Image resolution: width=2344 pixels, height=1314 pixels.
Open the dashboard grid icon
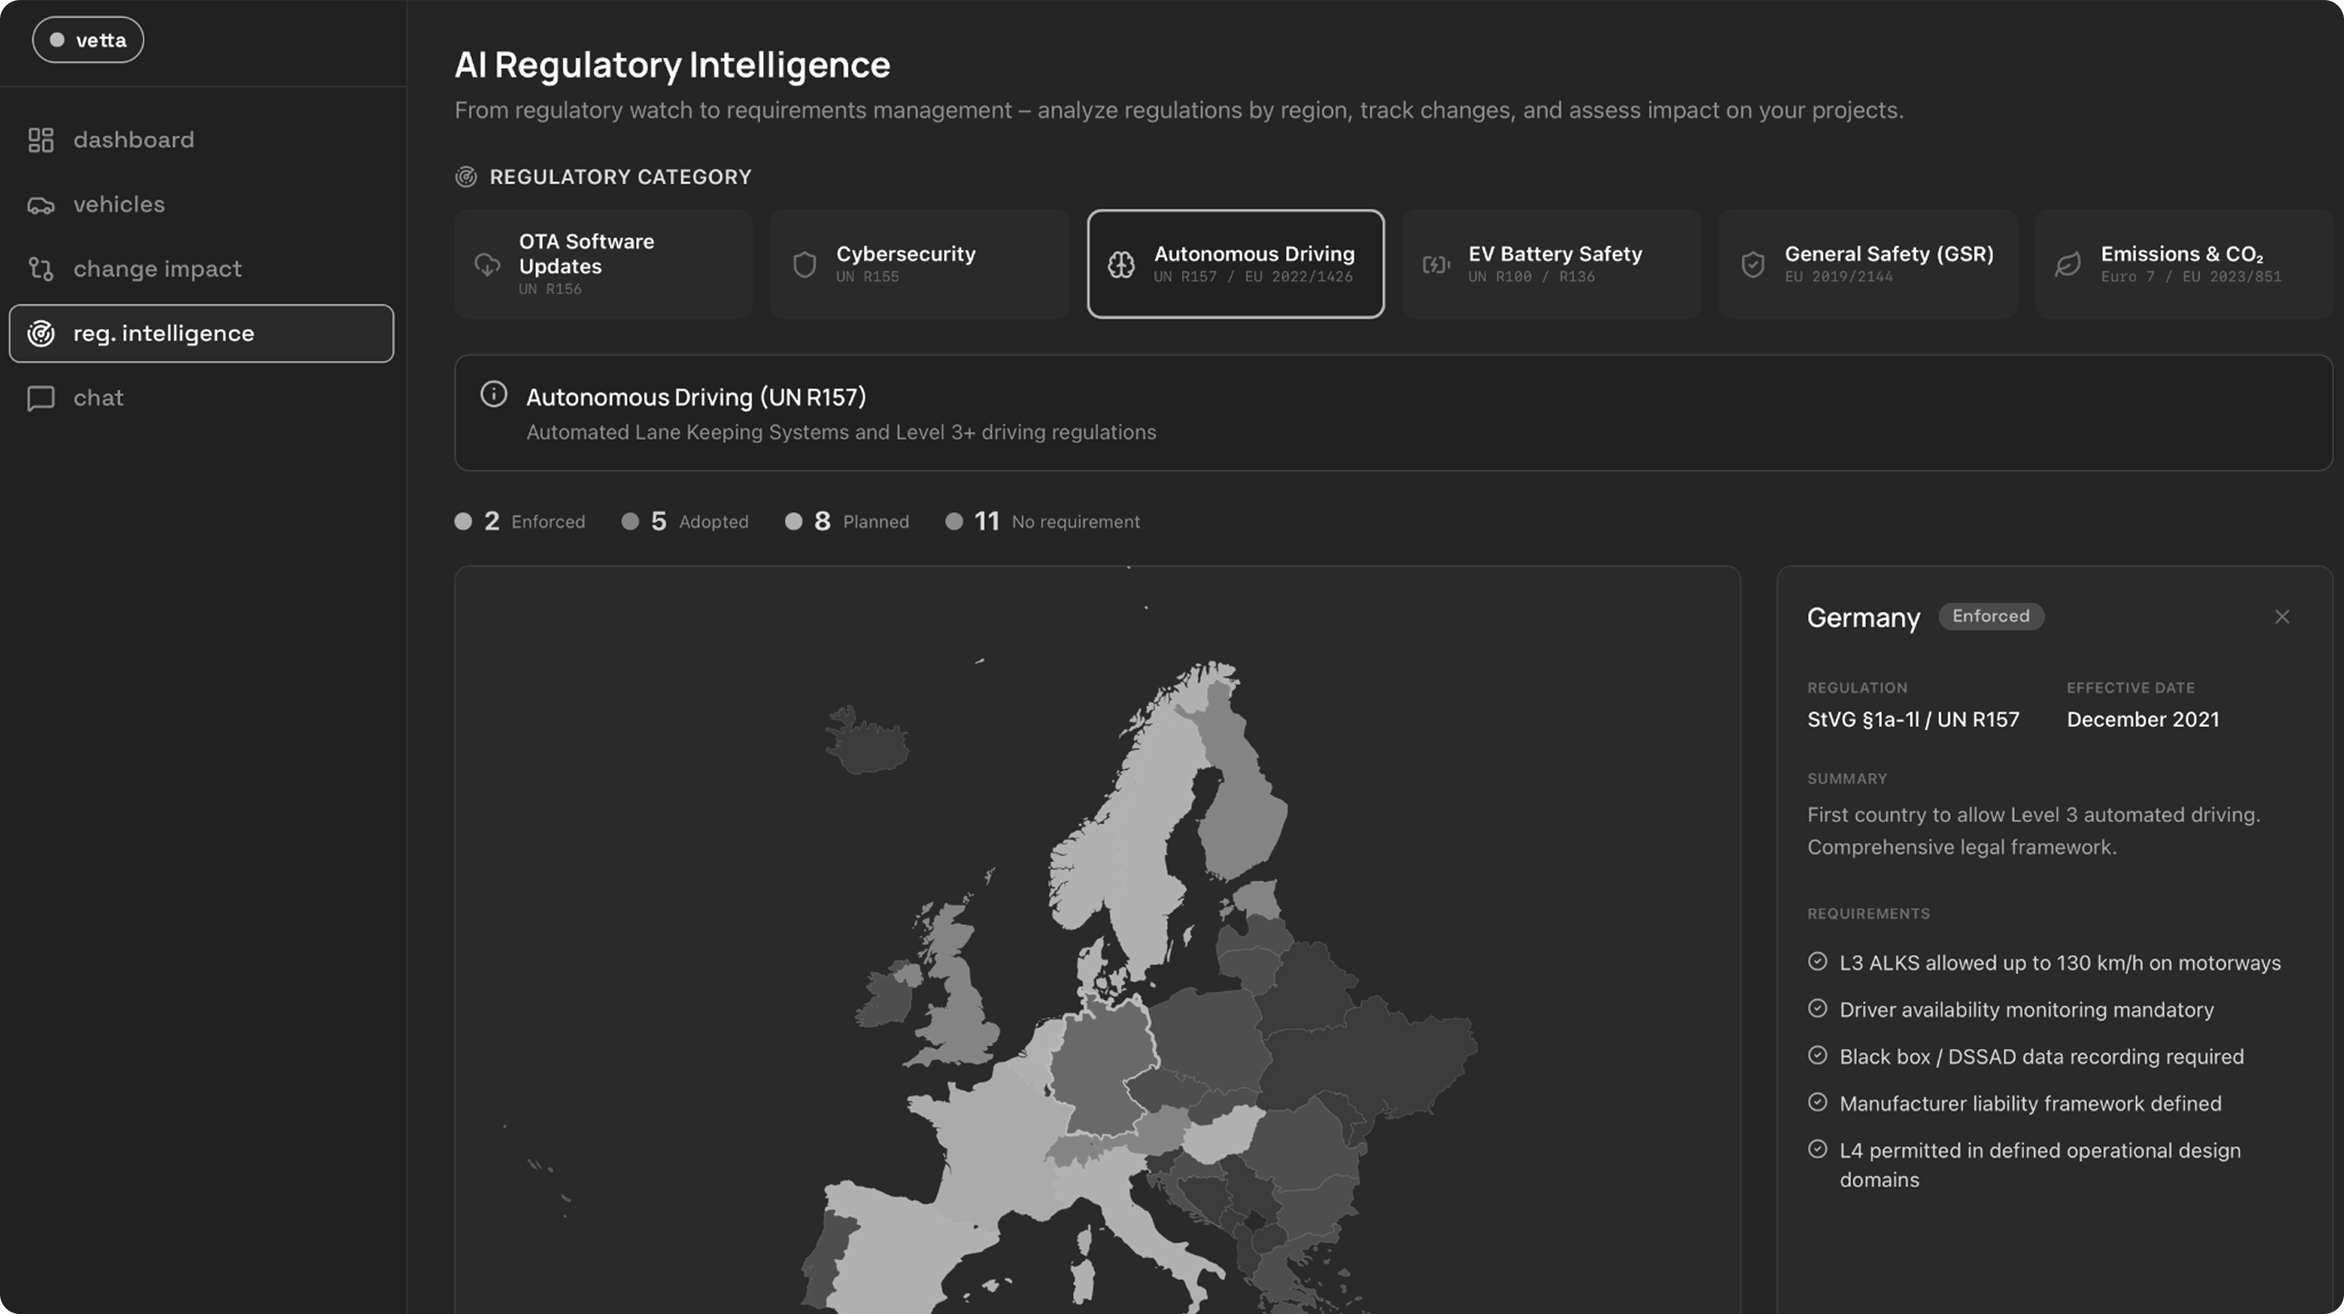pos(41,140)
